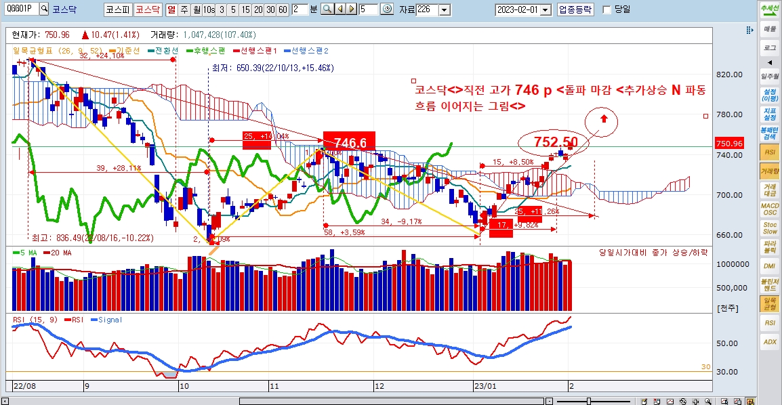This screenshot has height=405, width=782.
Task: Toggle the 거래량 volume indicator
Action: (x=770, y=171)
